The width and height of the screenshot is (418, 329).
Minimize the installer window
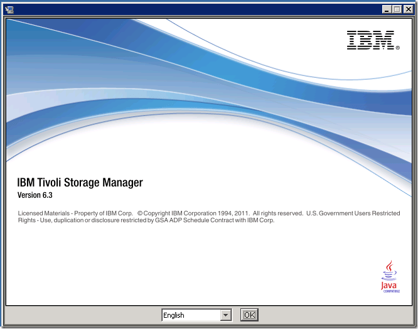(x=385, y=9)
